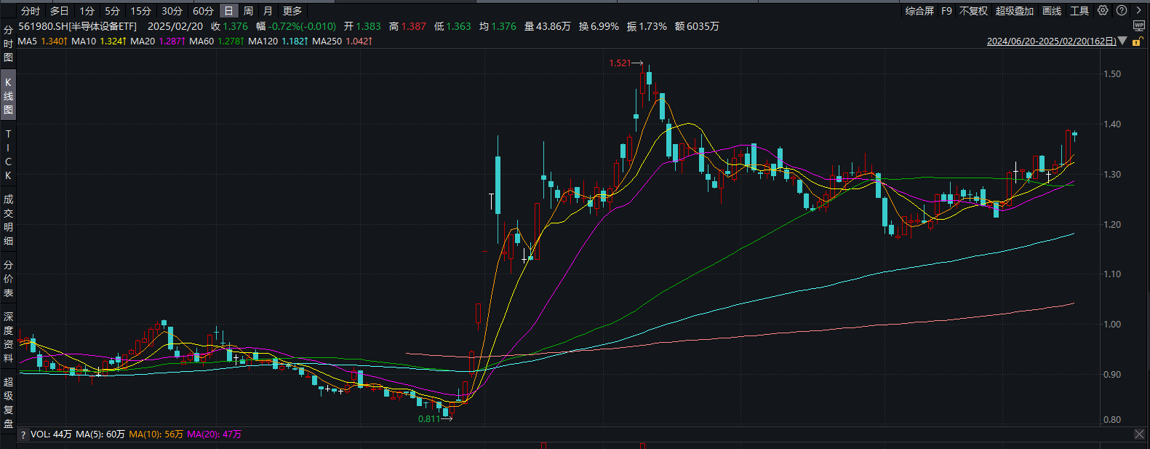Image resolution: width=1150 pixels, height=449 pixels.
Task: Open the 更多 periods menu
Action: coord(292,11)
